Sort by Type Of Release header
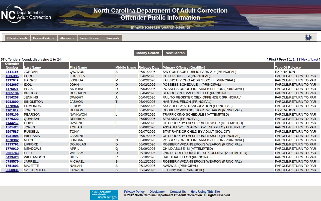Viewport: 321px width, 201px height. click(288, 67)
